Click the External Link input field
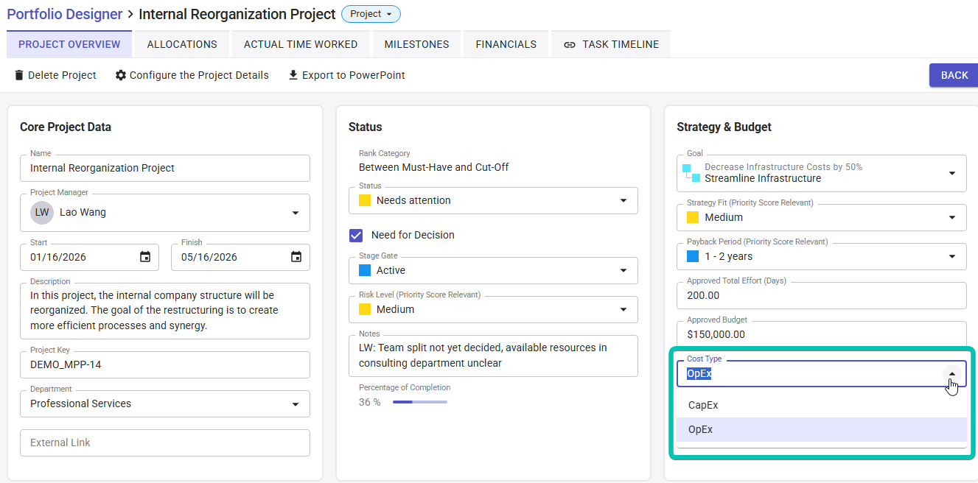 click(x=164, y=443)
